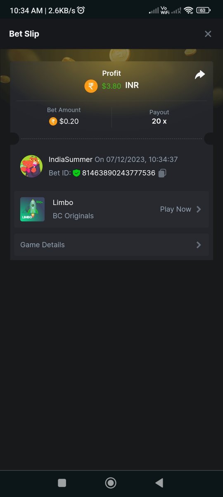Tap the chevron next to Play Now
The image size is (223, 497).
point(199,209)
